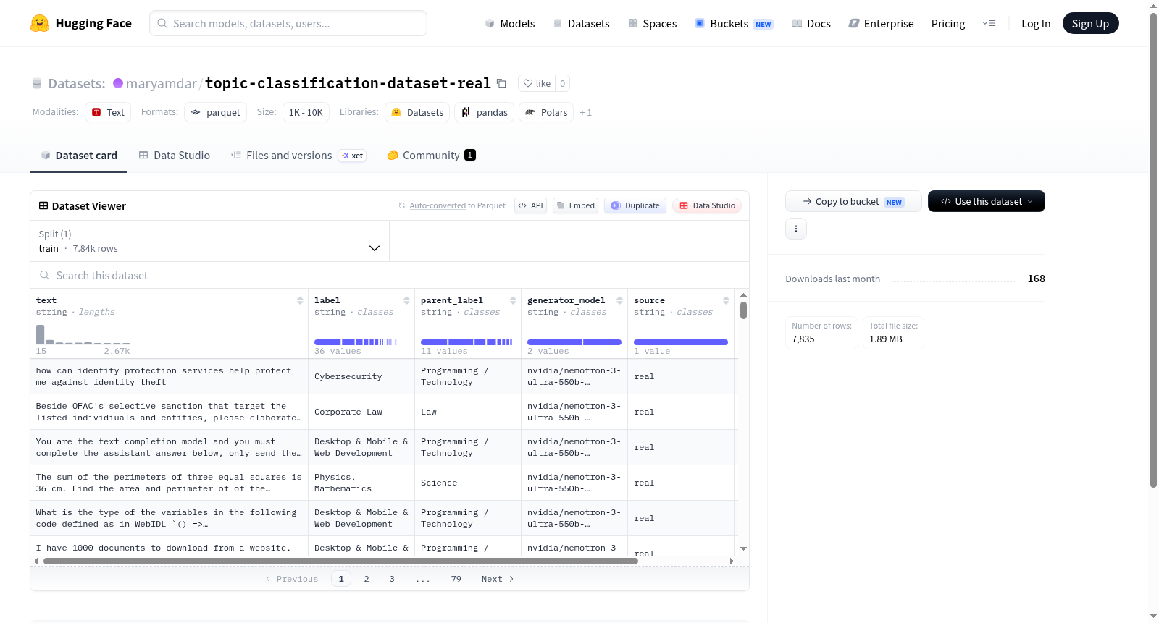Go to page 2 of the dataset
The width and height of the screenshot is (1159, 623).
[367, 579]
